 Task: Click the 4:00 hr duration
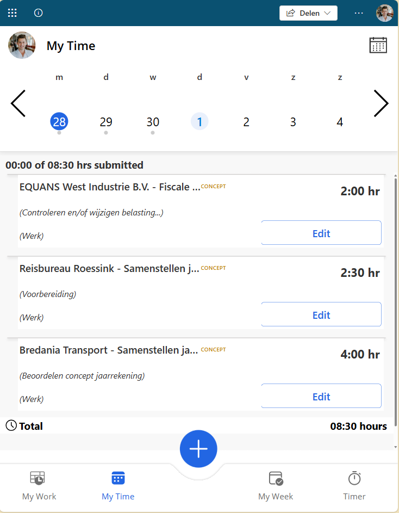click(x=360, y=354)
